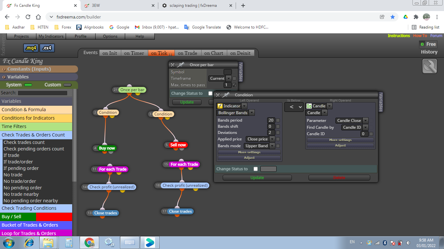Viewport: 444px width, 249px height.
Task: Open the Candle Close parameter dropdown
Action: (352, 121)
